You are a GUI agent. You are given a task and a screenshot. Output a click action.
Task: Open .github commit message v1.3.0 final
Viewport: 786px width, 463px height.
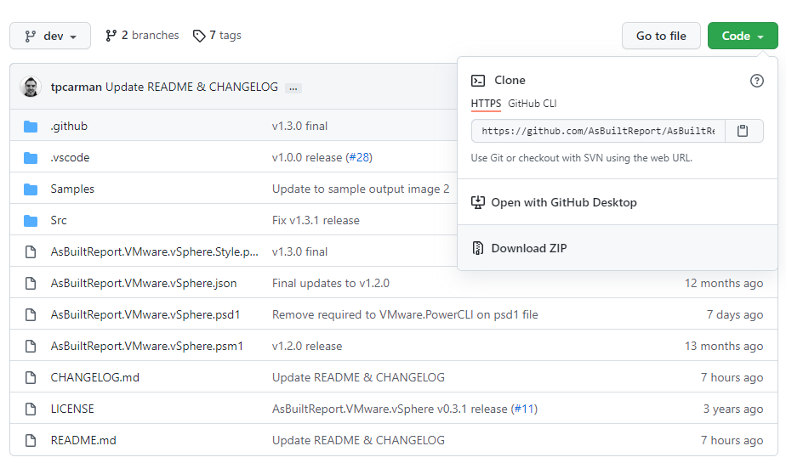(x=299, y=126)
